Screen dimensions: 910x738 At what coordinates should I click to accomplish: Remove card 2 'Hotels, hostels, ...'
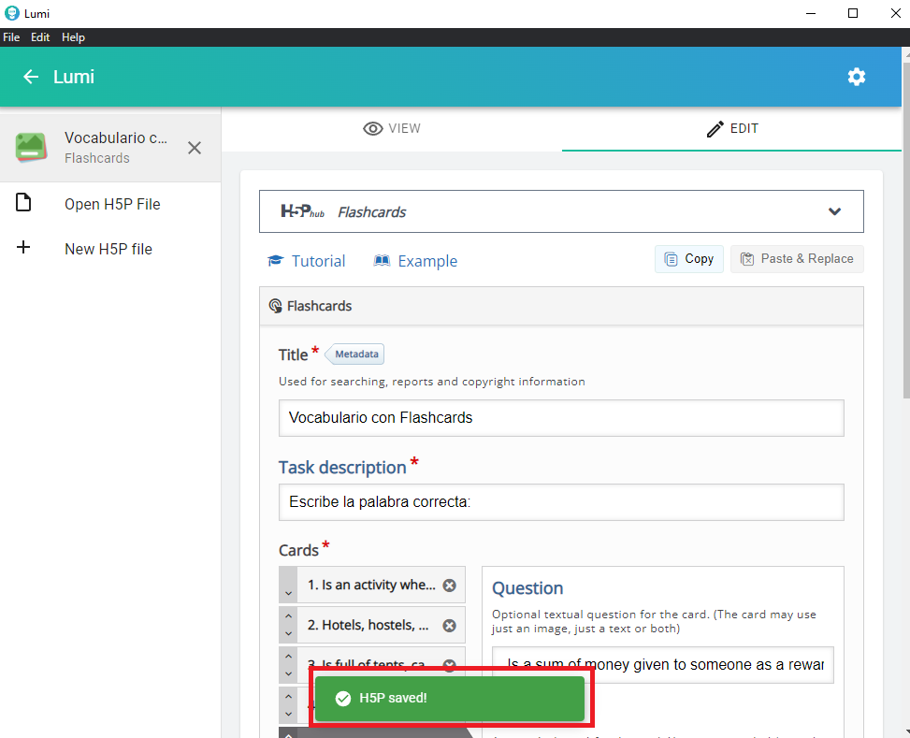click(449, 626)
